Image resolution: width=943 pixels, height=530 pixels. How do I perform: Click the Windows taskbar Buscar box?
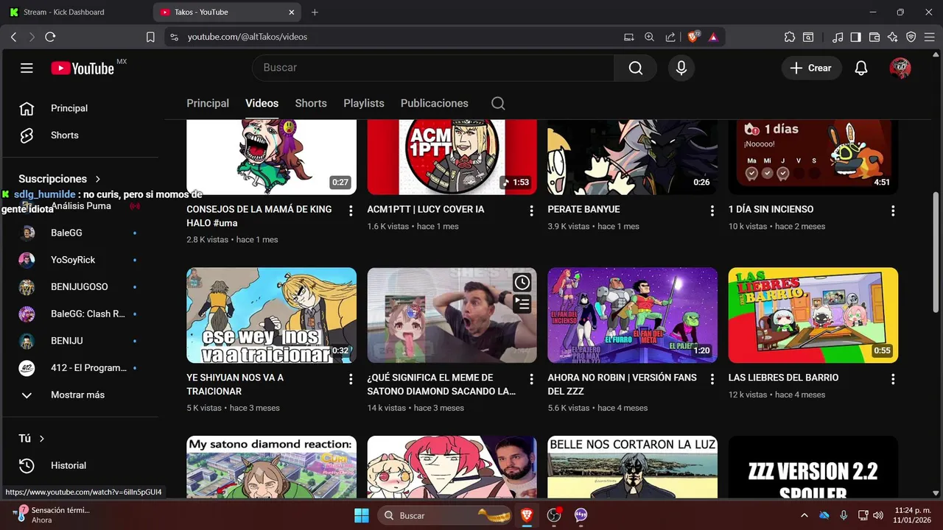[446, 515]
